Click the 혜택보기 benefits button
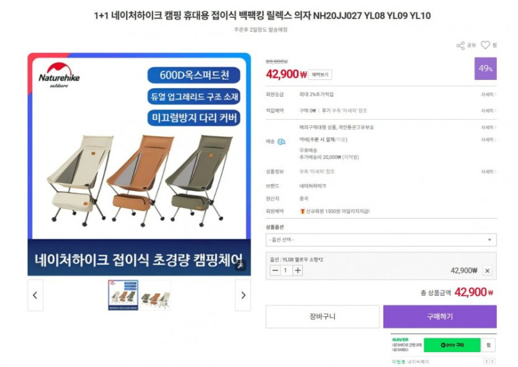Screen dimensions: 518x367 coord(320,74)
